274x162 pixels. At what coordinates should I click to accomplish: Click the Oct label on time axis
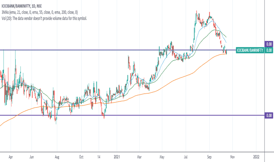[81, 157]
